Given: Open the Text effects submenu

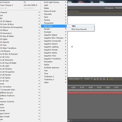Looking at the screenshot, I should click(54, 70).
